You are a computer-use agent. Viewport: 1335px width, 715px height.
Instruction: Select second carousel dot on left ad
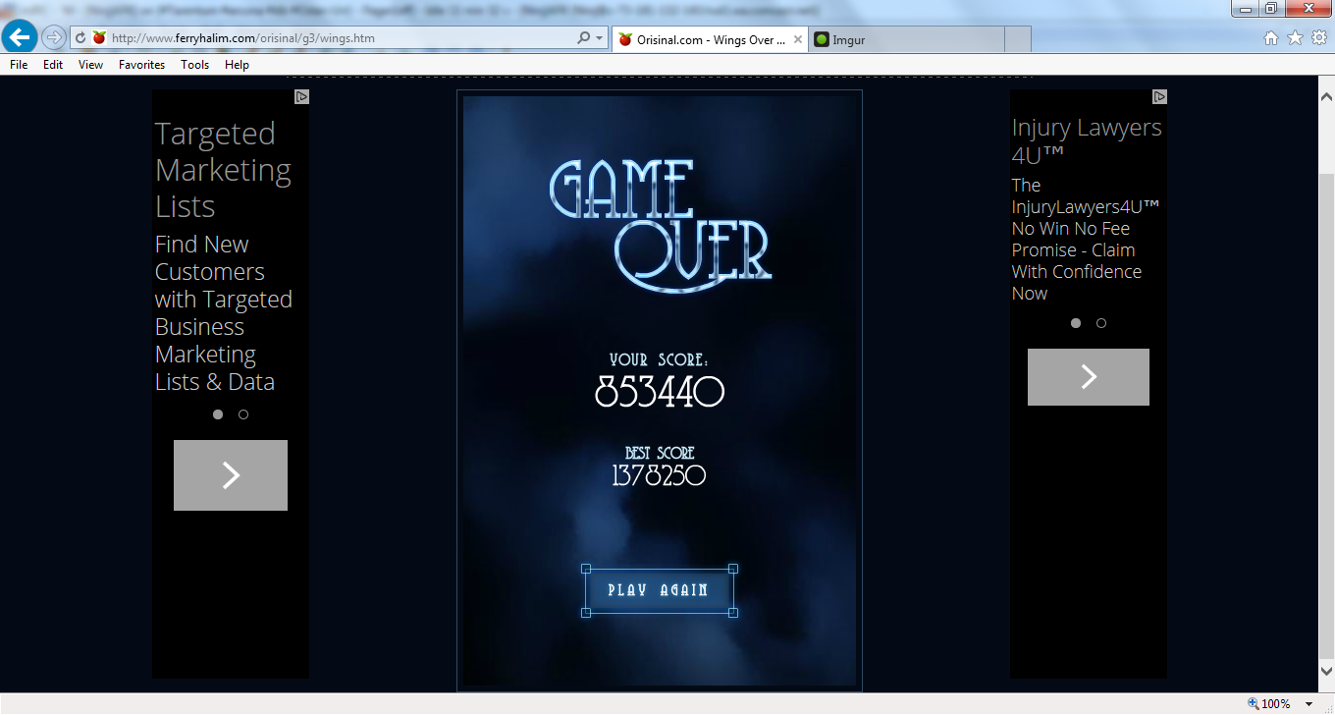pyautogui.click(x=243, y=414)
